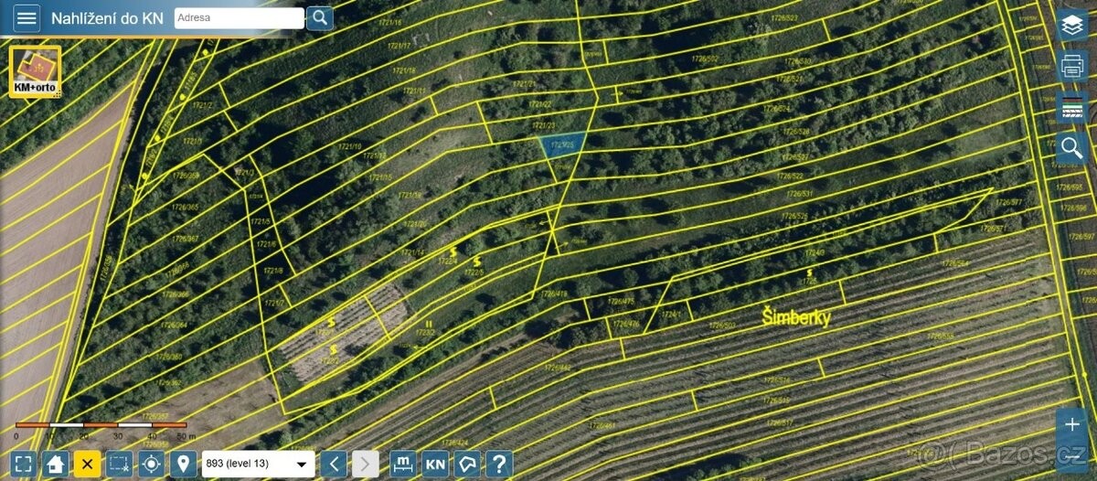Open the 893 (level 13) scale dropdown
Screen dimensions: 1097x481
click(x=259, y=464)
